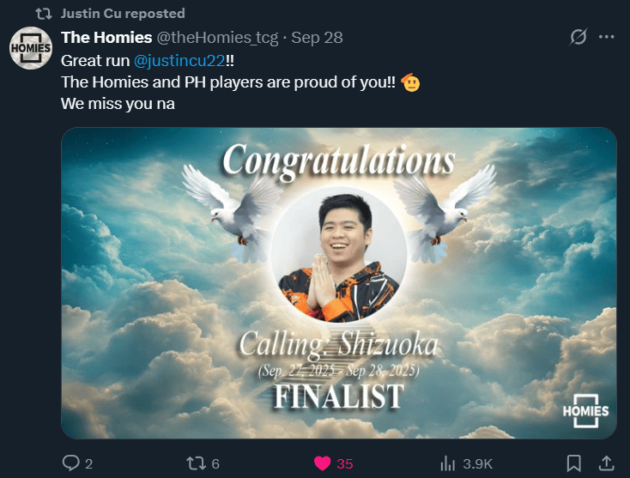Repost this tweet using the retweet icon
Viewport: 630px width, 478px height.
196,463
